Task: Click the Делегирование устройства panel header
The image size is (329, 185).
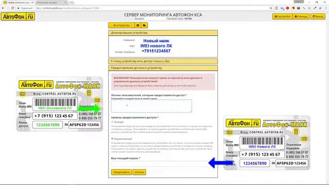Action: [163, 33]
